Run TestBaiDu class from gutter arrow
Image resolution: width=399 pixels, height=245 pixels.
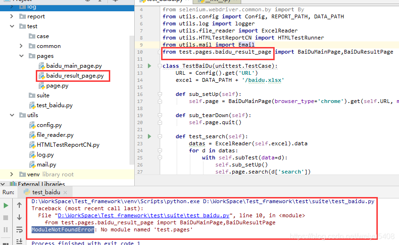click(x=149, y=66)
